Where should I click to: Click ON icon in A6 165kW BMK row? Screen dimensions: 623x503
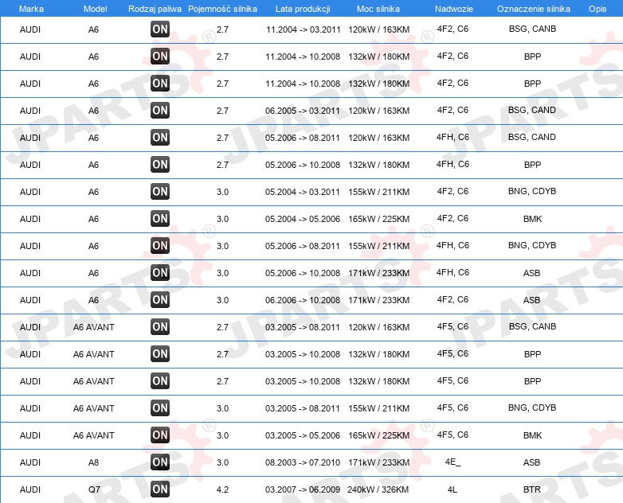click(160, 219)
